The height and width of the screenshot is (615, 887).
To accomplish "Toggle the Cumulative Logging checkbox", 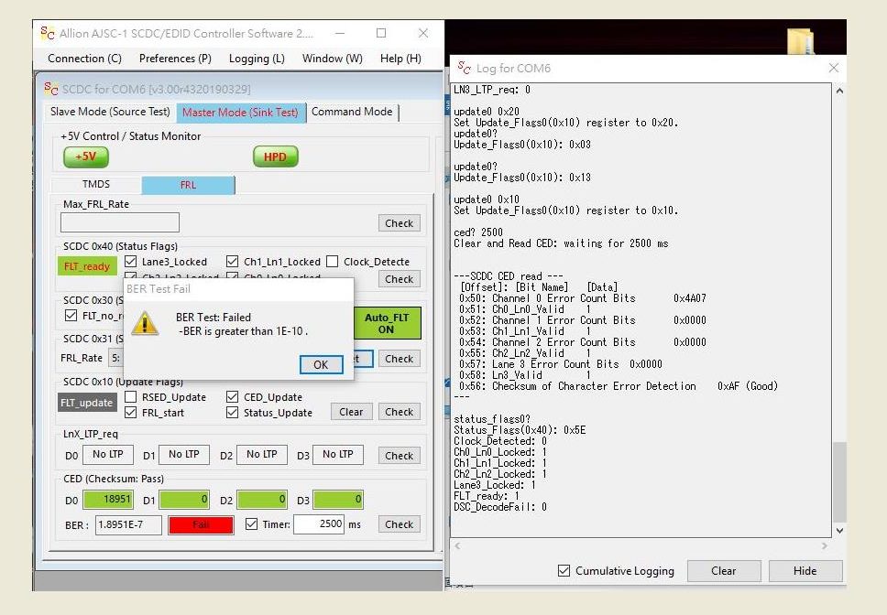I will click(x=564, y=571).
